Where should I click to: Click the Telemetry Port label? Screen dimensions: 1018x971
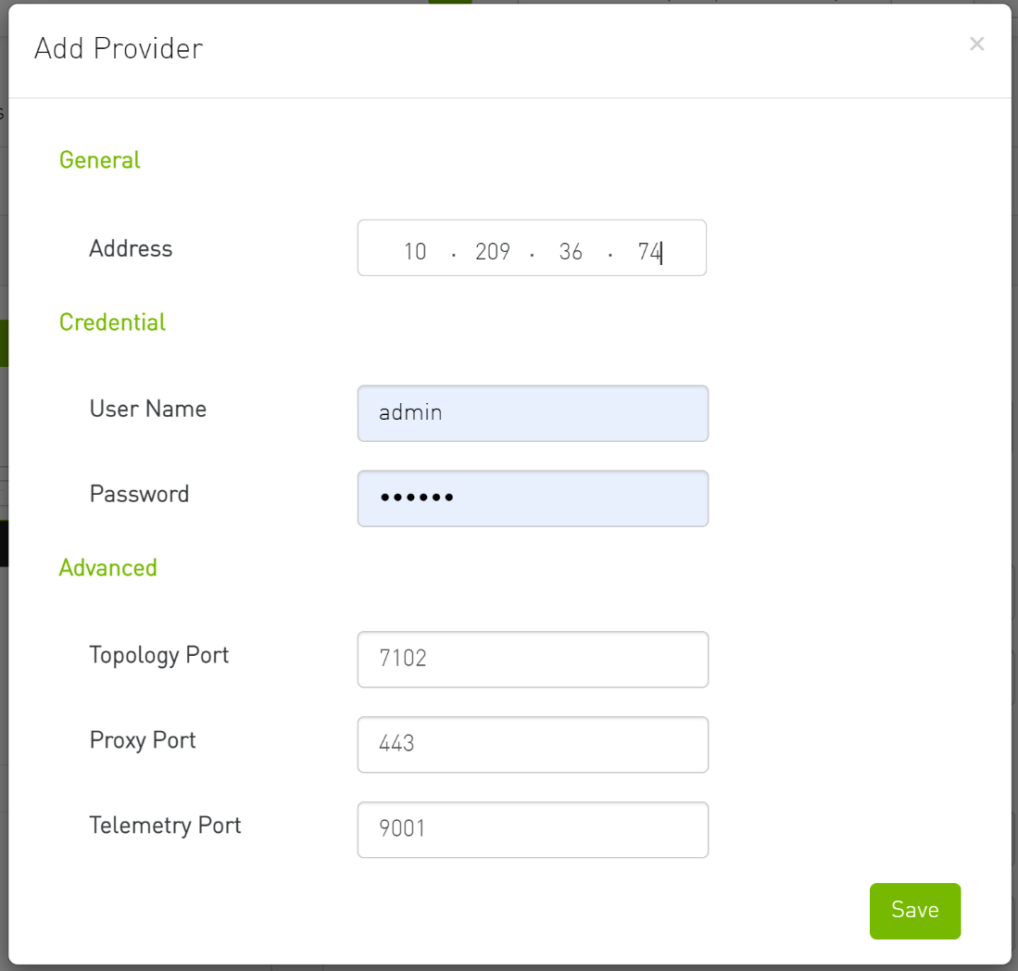coord(165,825)
